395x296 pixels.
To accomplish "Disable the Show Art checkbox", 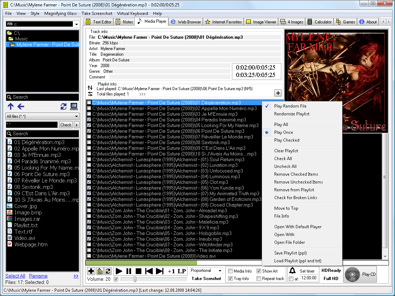I will point(259,271).
